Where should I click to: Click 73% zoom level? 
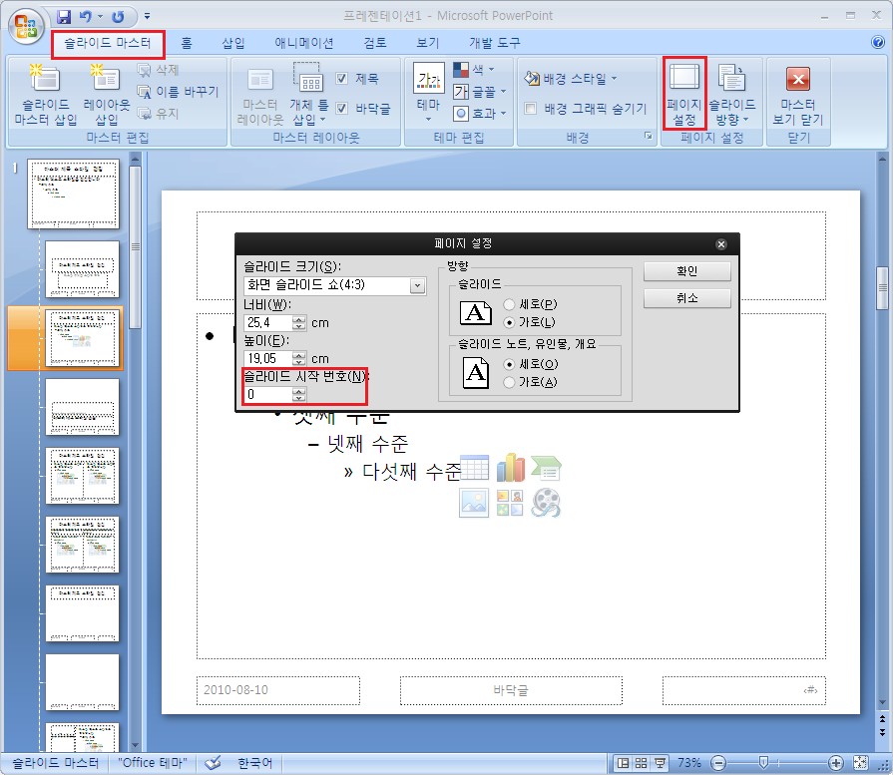point(689,763)
